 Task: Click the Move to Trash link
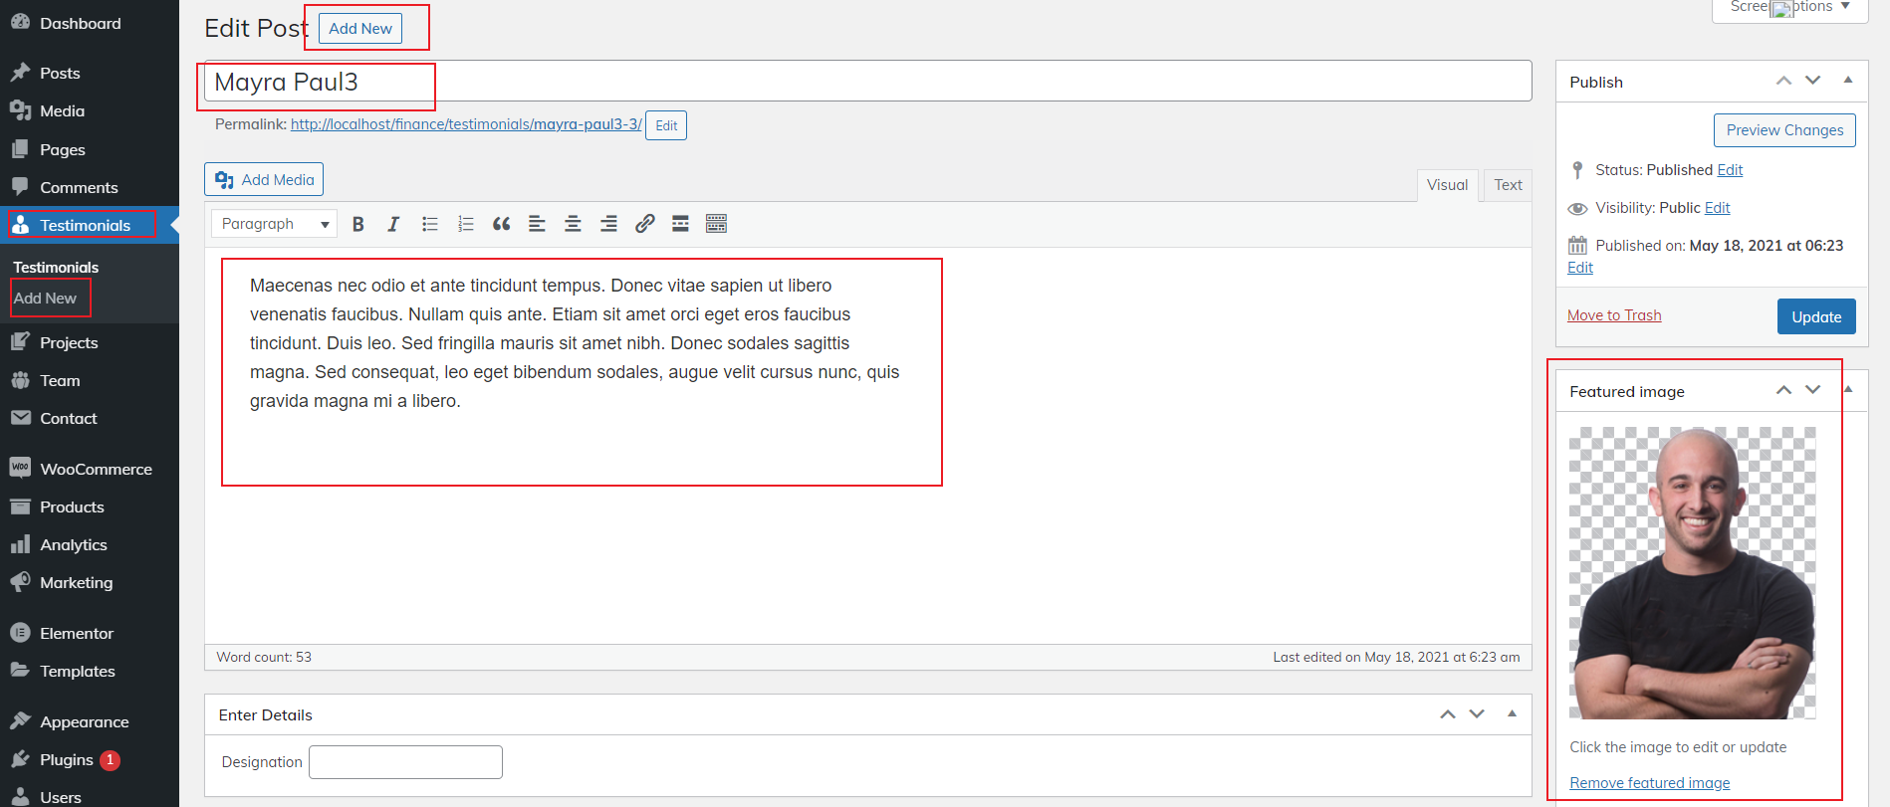[x=1613, y=315]
